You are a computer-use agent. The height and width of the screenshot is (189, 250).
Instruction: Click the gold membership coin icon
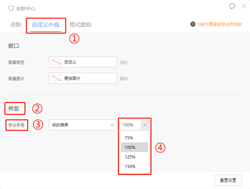tap(193, 24)
